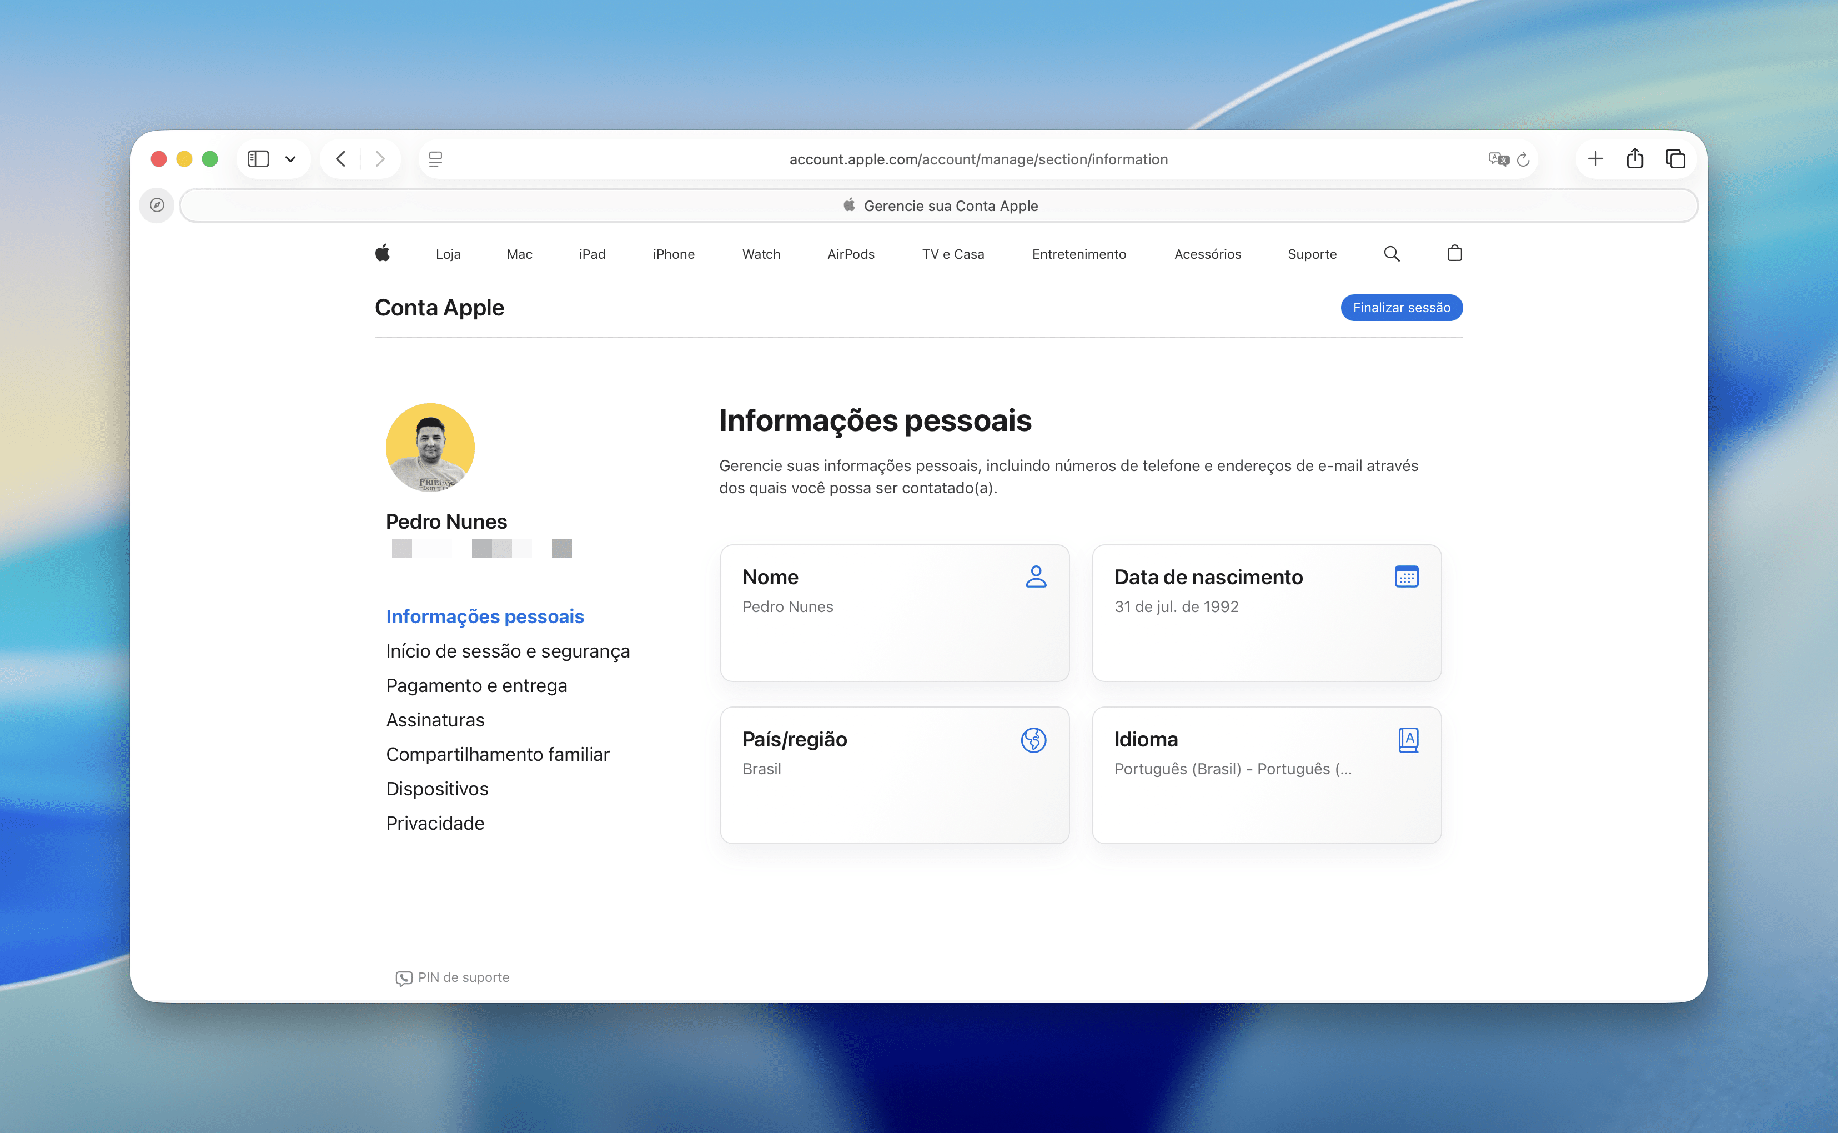
Task: Go back to previous page
Action: (341, 159)
